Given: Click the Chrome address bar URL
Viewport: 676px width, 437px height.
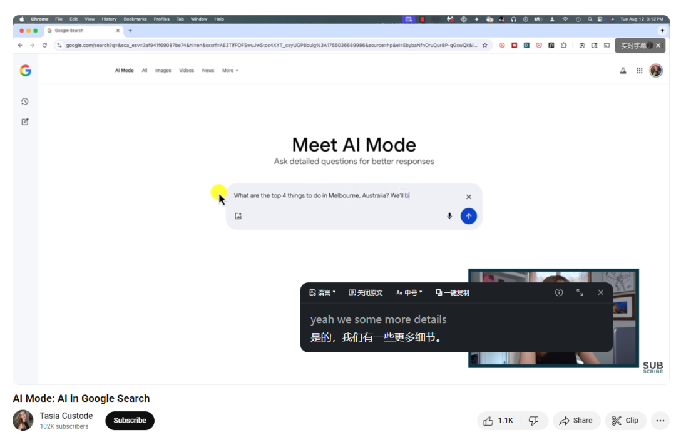Looking at the screenshot, I should tap(271, 45).
